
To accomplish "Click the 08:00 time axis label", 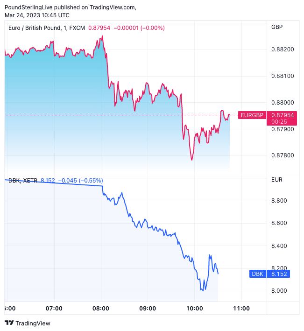I will click(101, 308).
